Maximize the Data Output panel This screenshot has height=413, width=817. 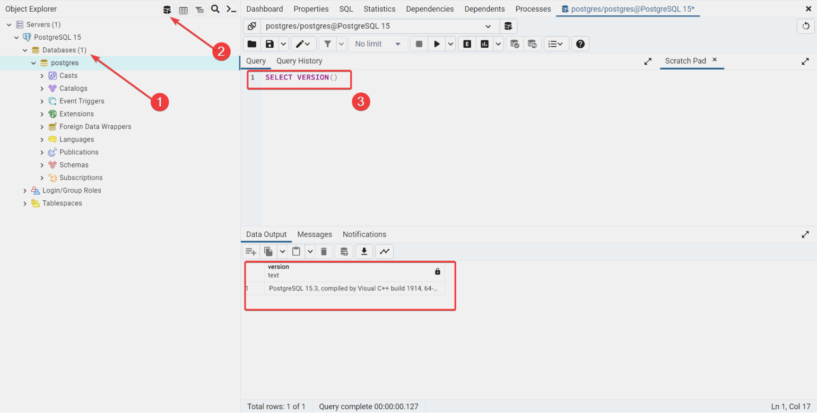coord(805,234)
